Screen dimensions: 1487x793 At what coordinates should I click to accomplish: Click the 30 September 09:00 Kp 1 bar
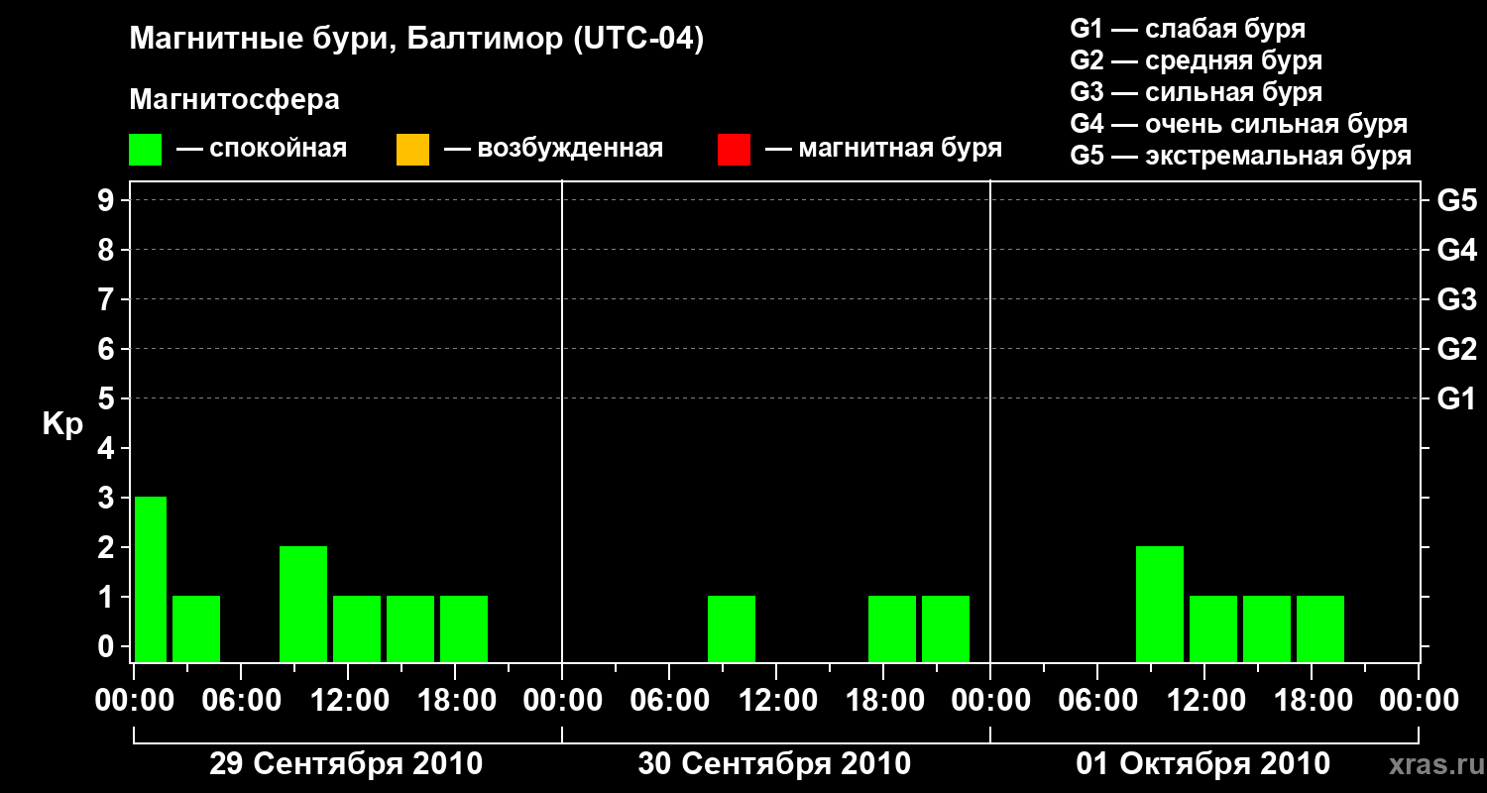point(732,628)
